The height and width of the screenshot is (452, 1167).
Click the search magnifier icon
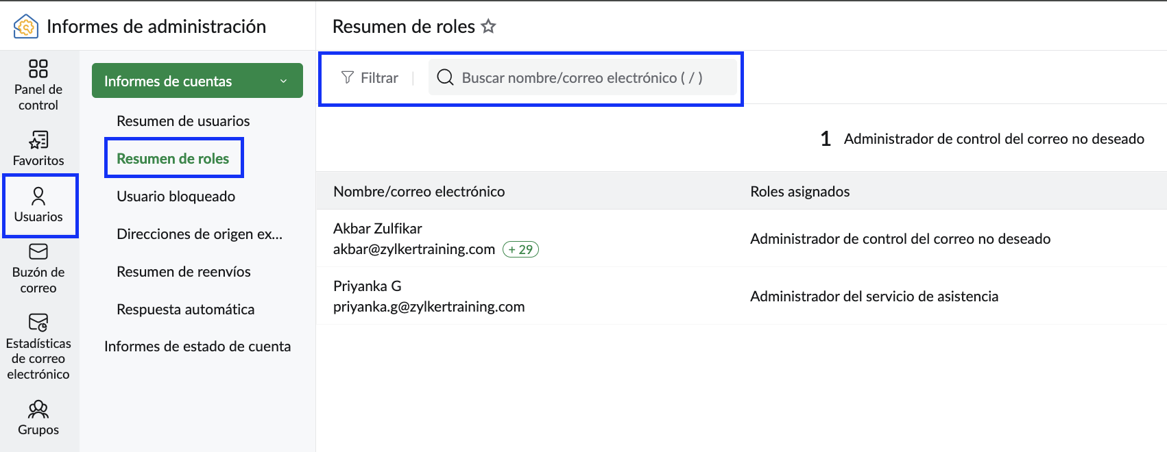tap(445, 77)
